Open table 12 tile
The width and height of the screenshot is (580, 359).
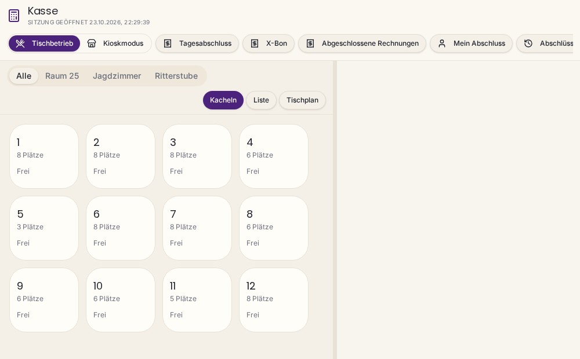[x=274, y=300]
